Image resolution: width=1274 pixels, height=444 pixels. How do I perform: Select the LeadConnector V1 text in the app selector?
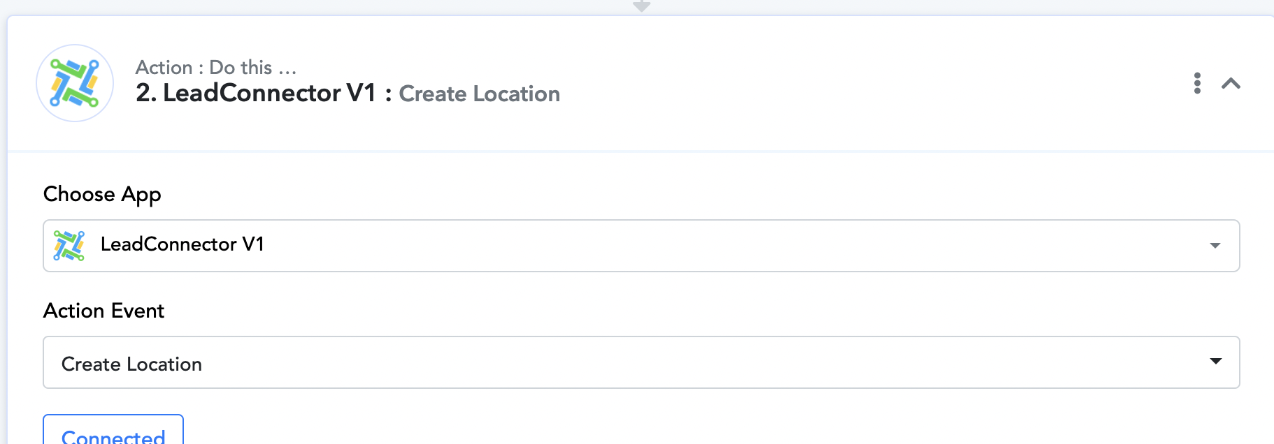182,244
